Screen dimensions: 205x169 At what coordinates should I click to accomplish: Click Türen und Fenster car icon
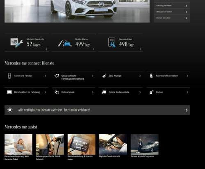[9, 76]
